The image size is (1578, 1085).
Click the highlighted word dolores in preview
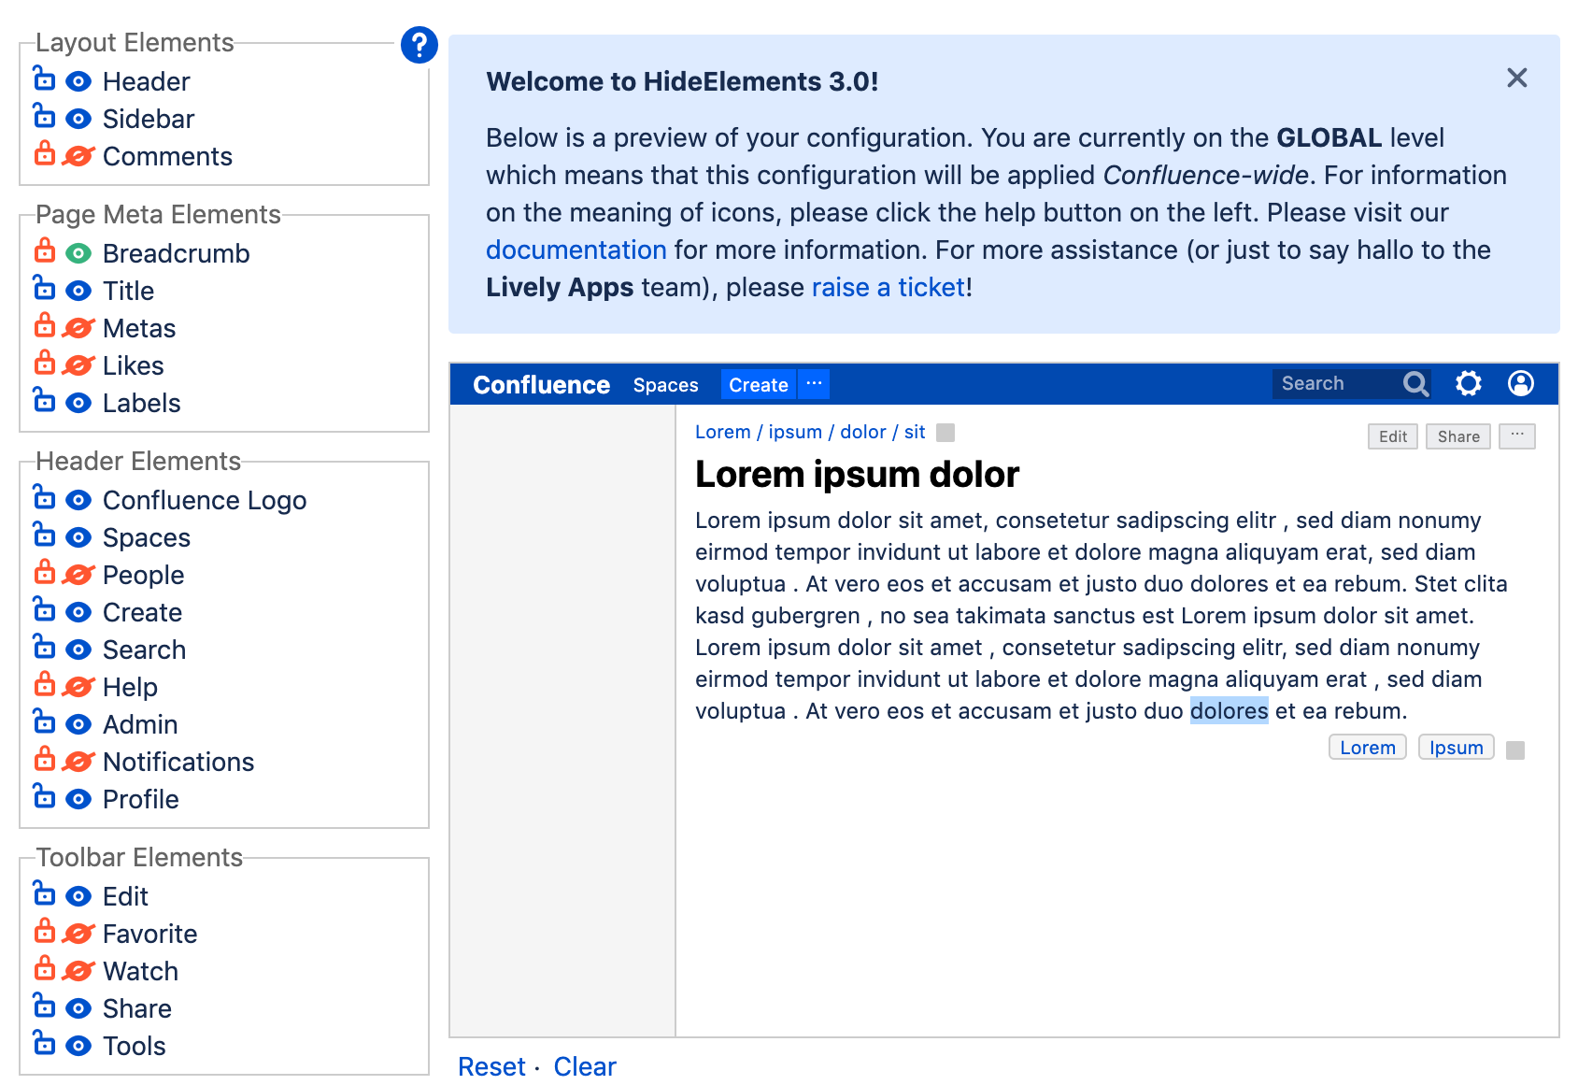click(1230, 711)
